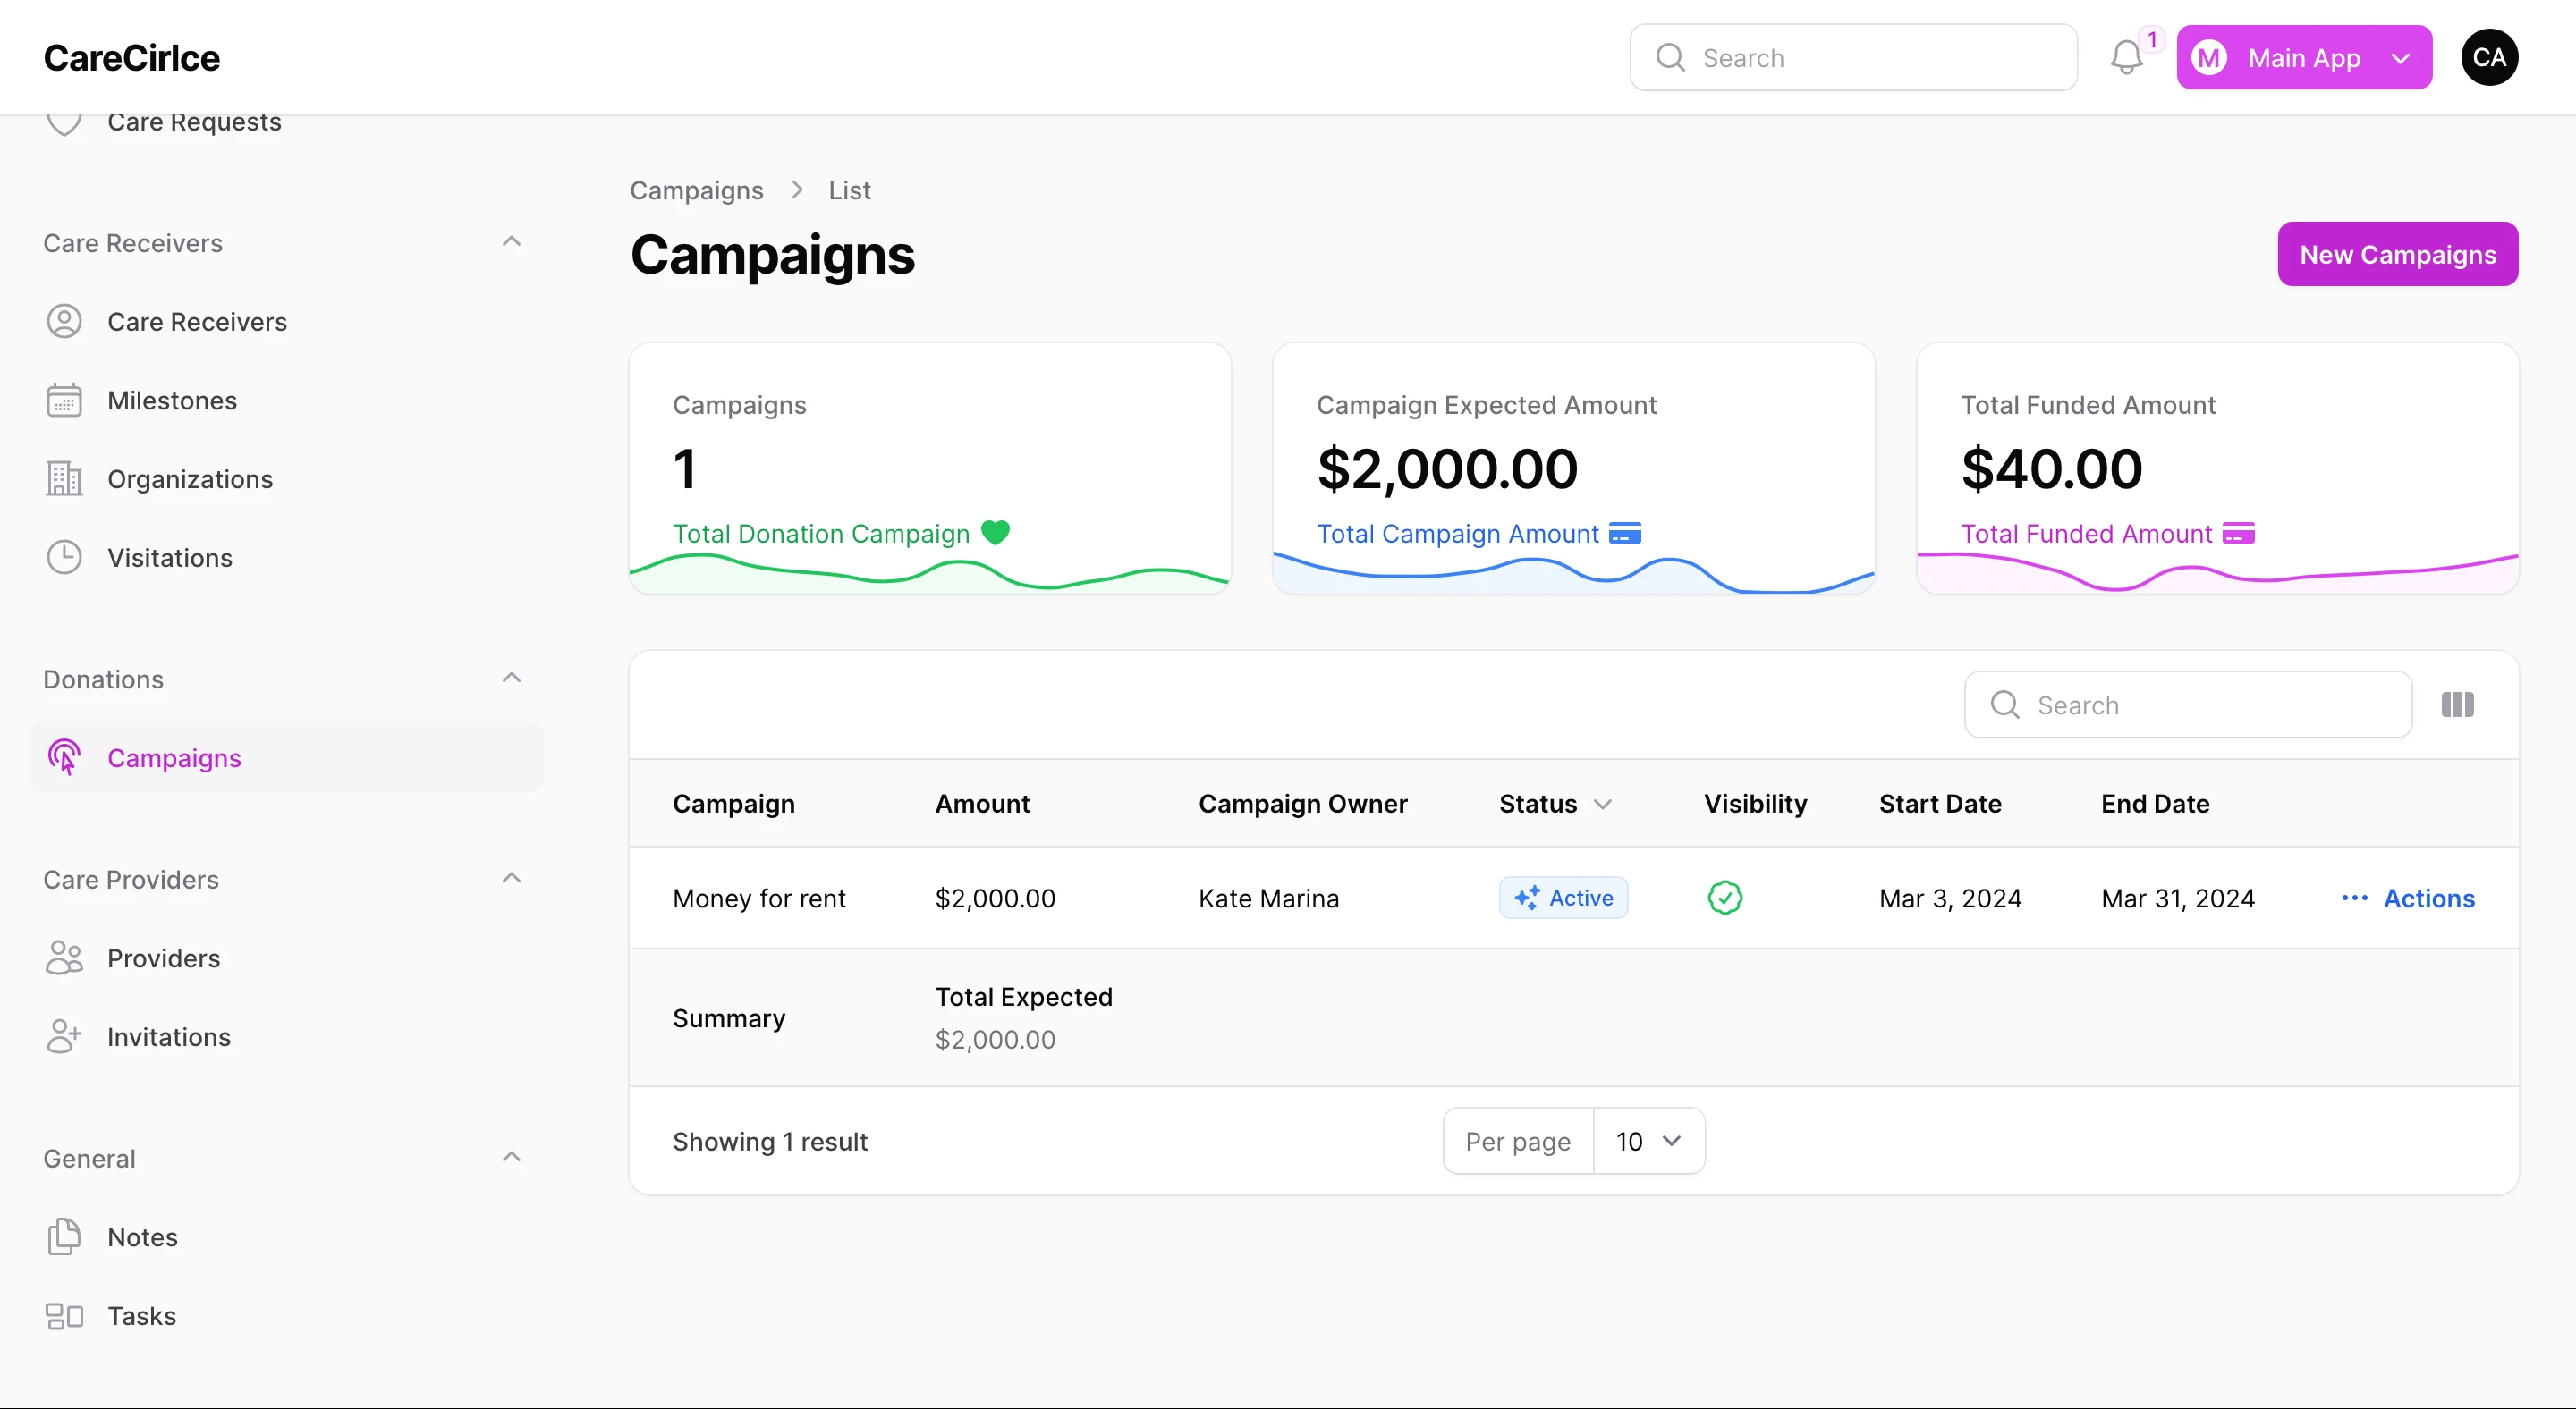Open the CA user avatar menu
Viewport: 2576px width, 1409px height.
coord(2489,57)
